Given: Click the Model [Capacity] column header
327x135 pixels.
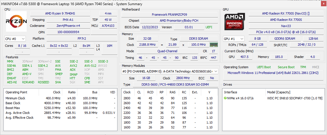Looking at the screenshot, I should click(x=279, y=92).
